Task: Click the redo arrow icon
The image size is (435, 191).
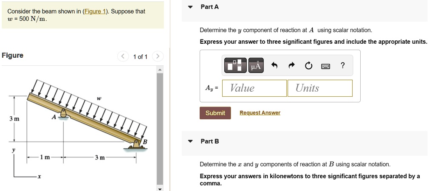Action: tap(291, 66)
